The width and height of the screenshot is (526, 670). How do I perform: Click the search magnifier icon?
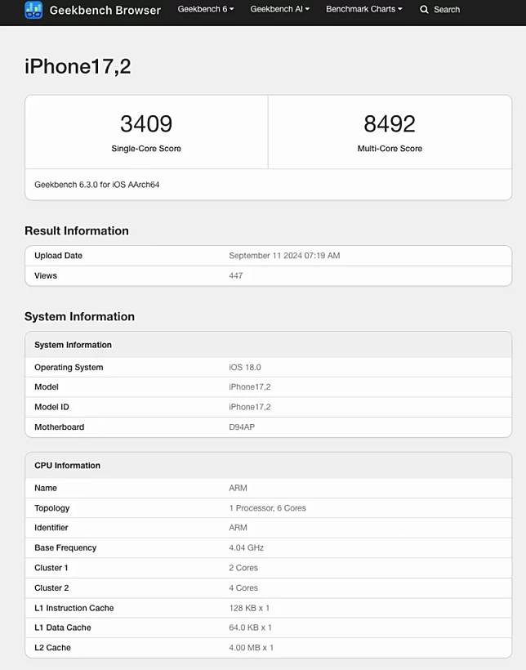click(x=424, y=10)
